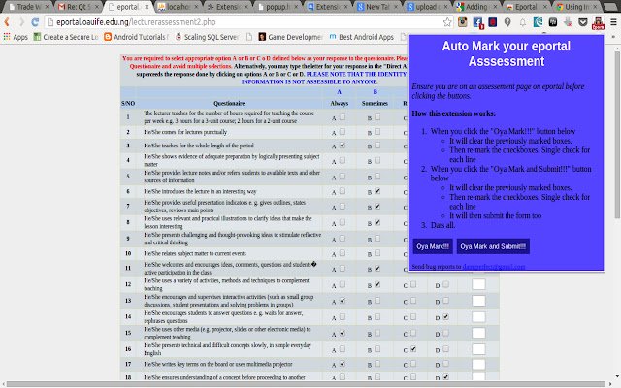Reload the eportal page
Image resolution: width=621 pixels, height=388 pixels.
click(35, 22)
